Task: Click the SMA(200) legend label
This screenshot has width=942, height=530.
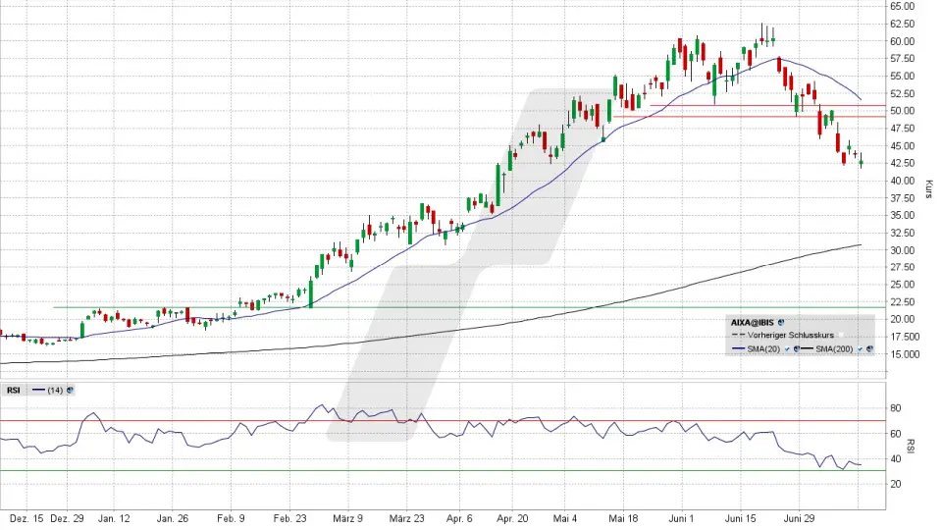Action: click(x=834, y=349)
